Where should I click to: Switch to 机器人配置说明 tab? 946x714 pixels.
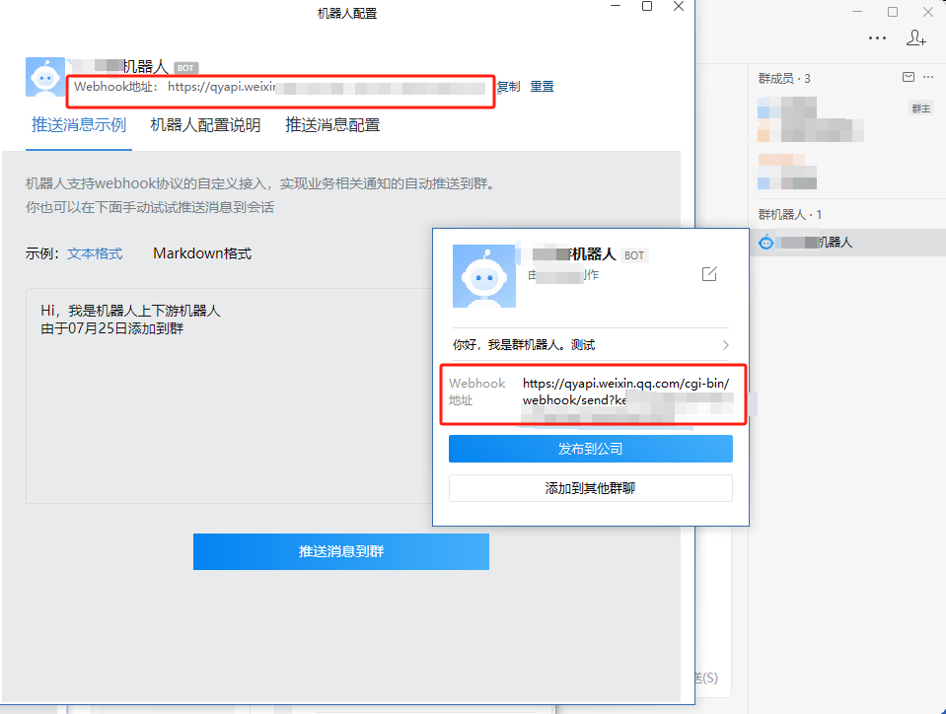(205, 125)
